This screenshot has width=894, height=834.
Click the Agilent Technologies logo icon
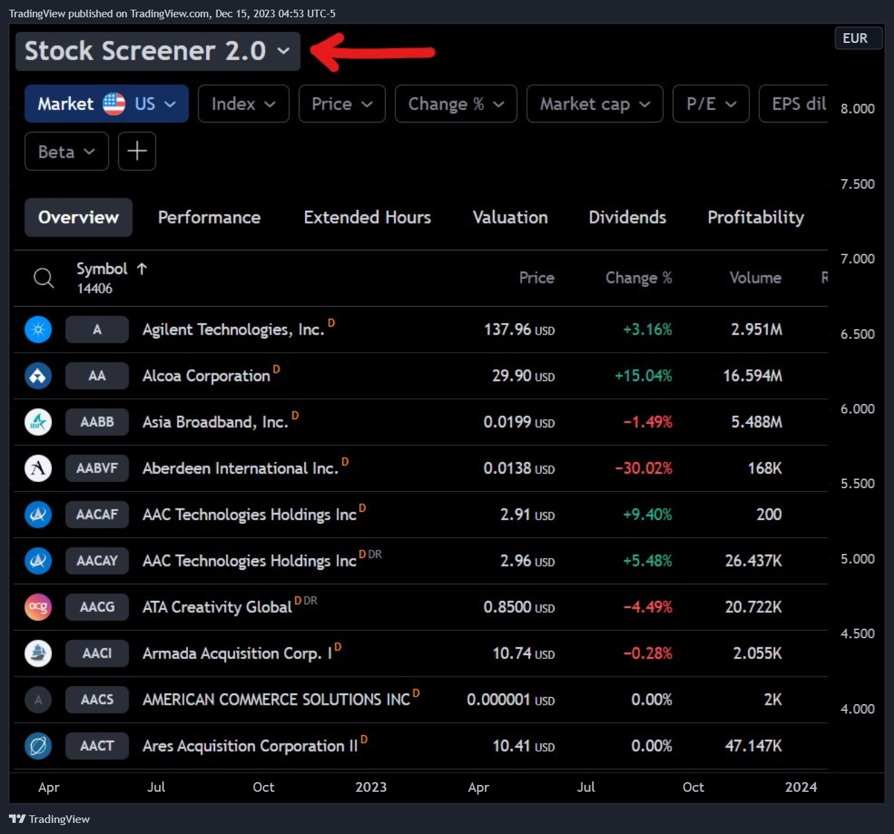(x=38, y=329)
